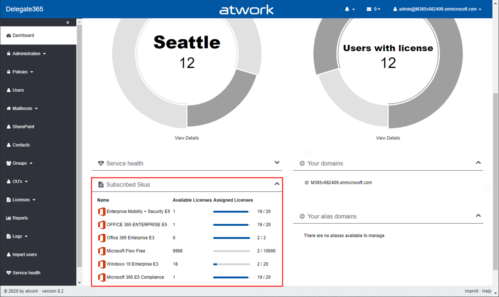This screenshot has height=297, width=499.
Task: Open the mail envelope messages menu
Action: pyautogui.click(x=373, y=9)
